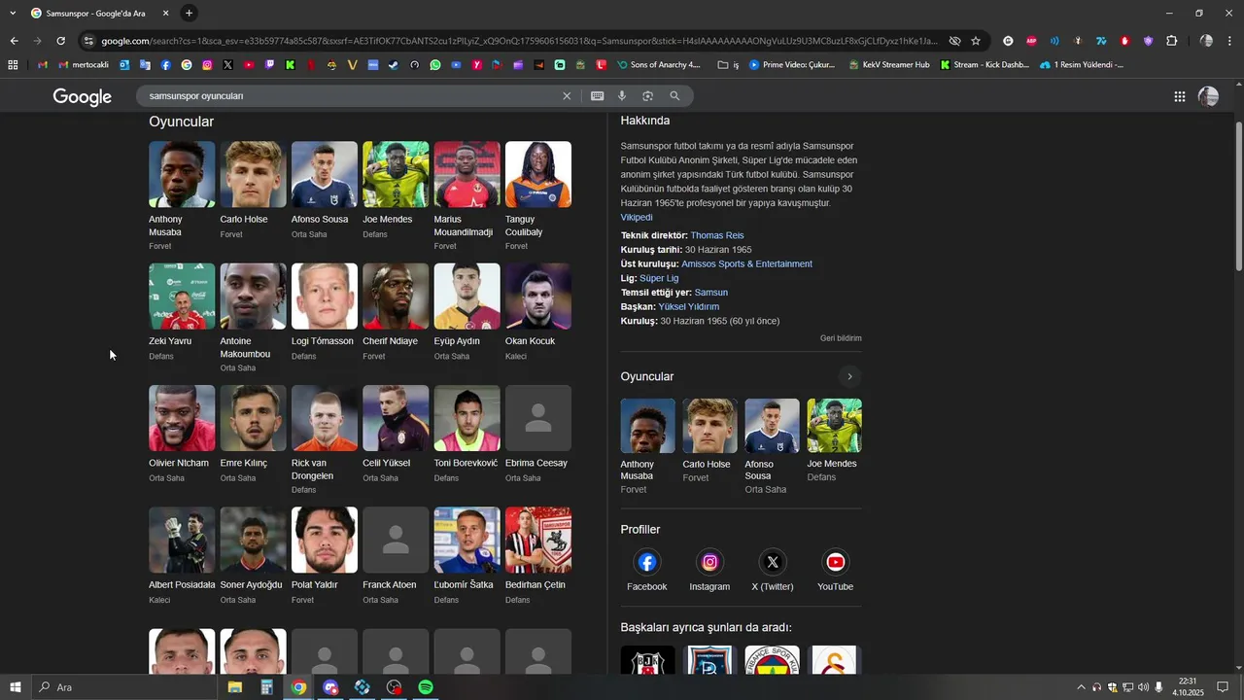Click the page vertical scrollbar thumb
This screenshot has width=1244, height=700.
point(1238,196)
